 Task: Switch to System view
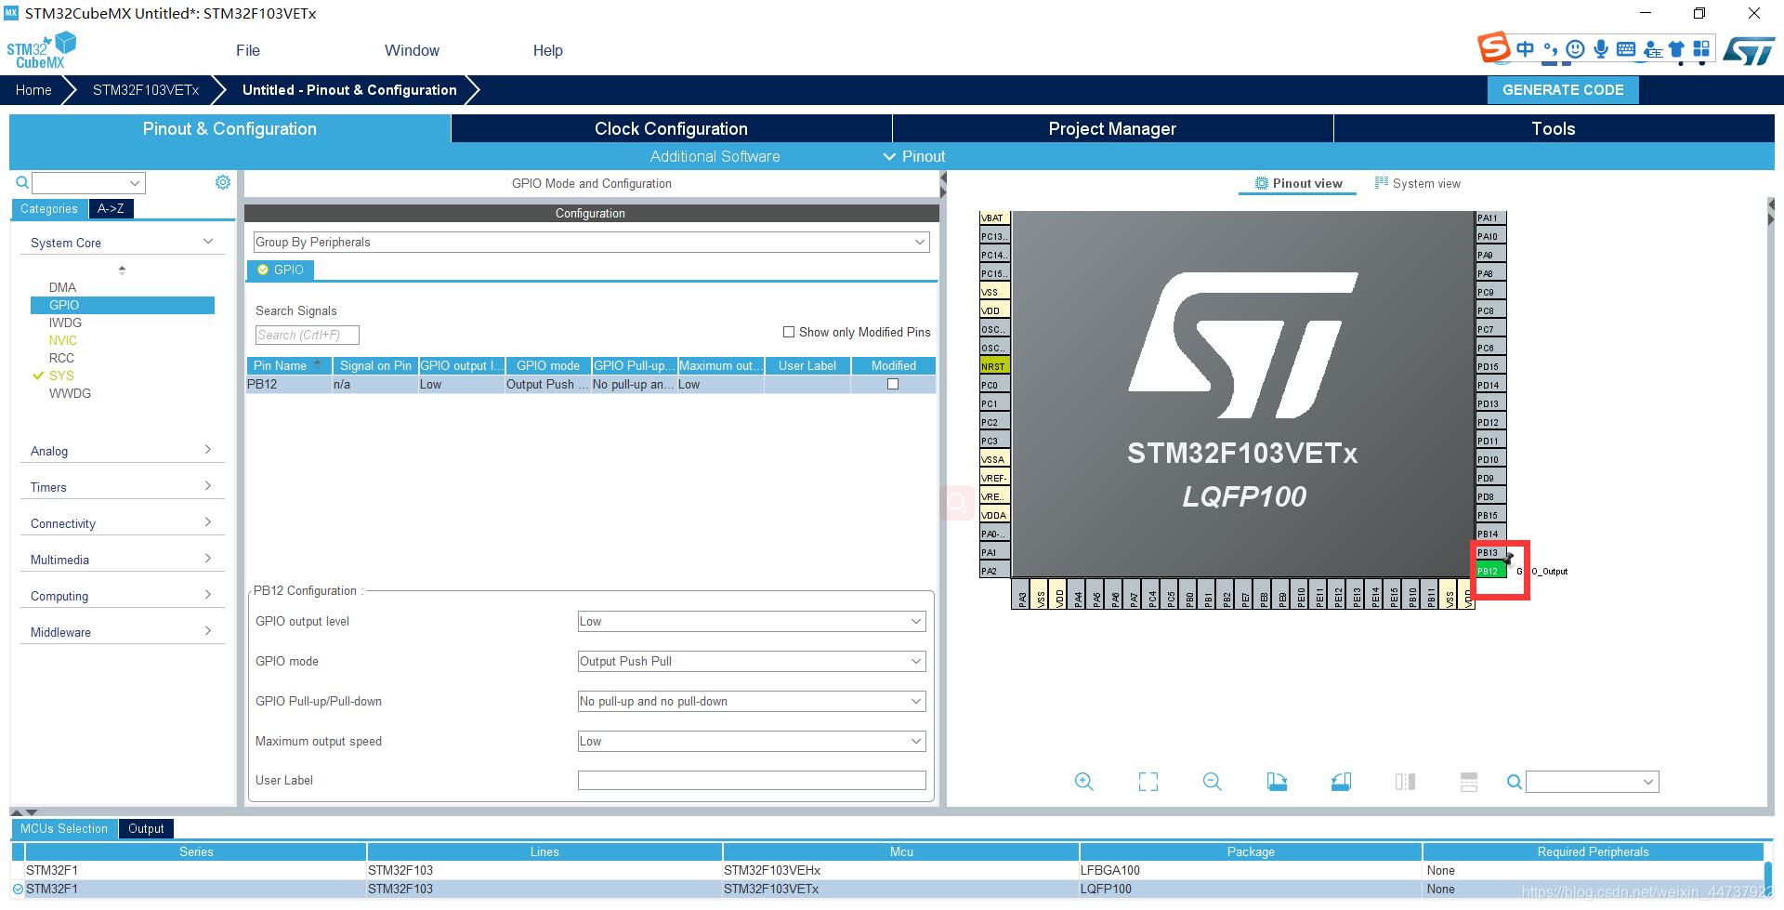point(1418,183)
